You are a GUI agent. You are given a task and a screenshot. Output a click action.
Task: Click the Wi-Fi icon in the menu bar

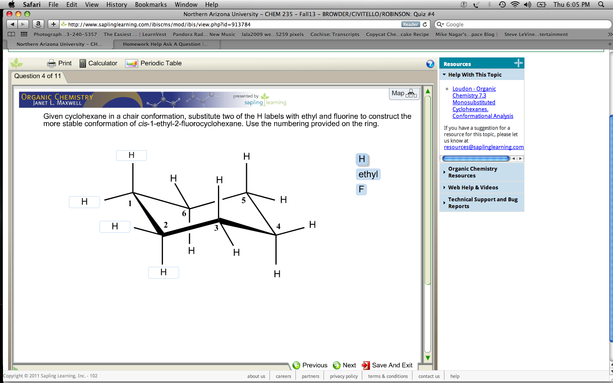[515, 5]
